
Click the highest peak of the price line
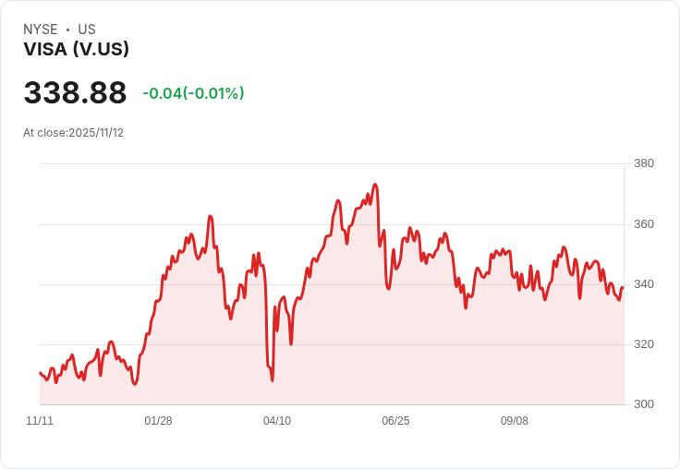[x=374, y=184]
